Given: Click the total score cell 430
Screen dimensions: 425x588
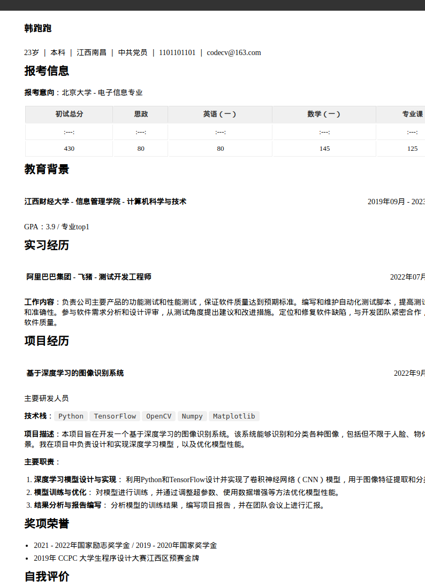Looking at the screenshot, I should [69, 149].
